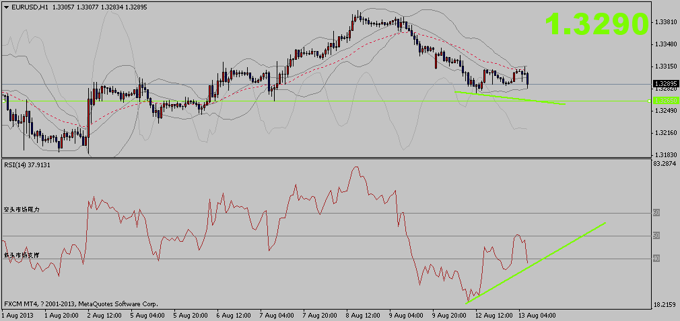The width and height of the screenshot is (680, 321).
Task: Click the 多头市场支撑 level label
Action: pos(22,255)
